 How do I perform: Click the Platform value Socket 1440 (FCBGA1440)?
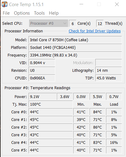(75, 48)
